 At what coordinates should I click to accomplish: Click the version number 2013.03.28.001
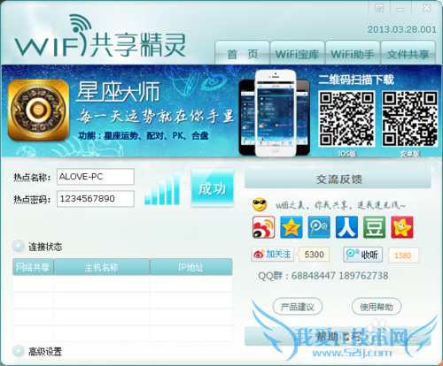pos(401,29)
